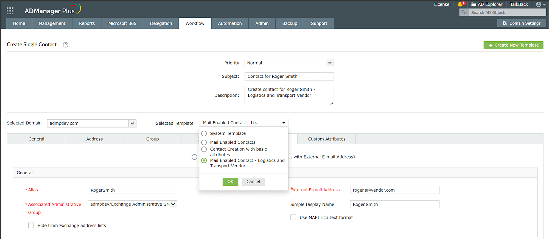Confirm template choice with OK
Image resolution: width=549 pixels, height=239 pixels.
(x=230, y=182)
